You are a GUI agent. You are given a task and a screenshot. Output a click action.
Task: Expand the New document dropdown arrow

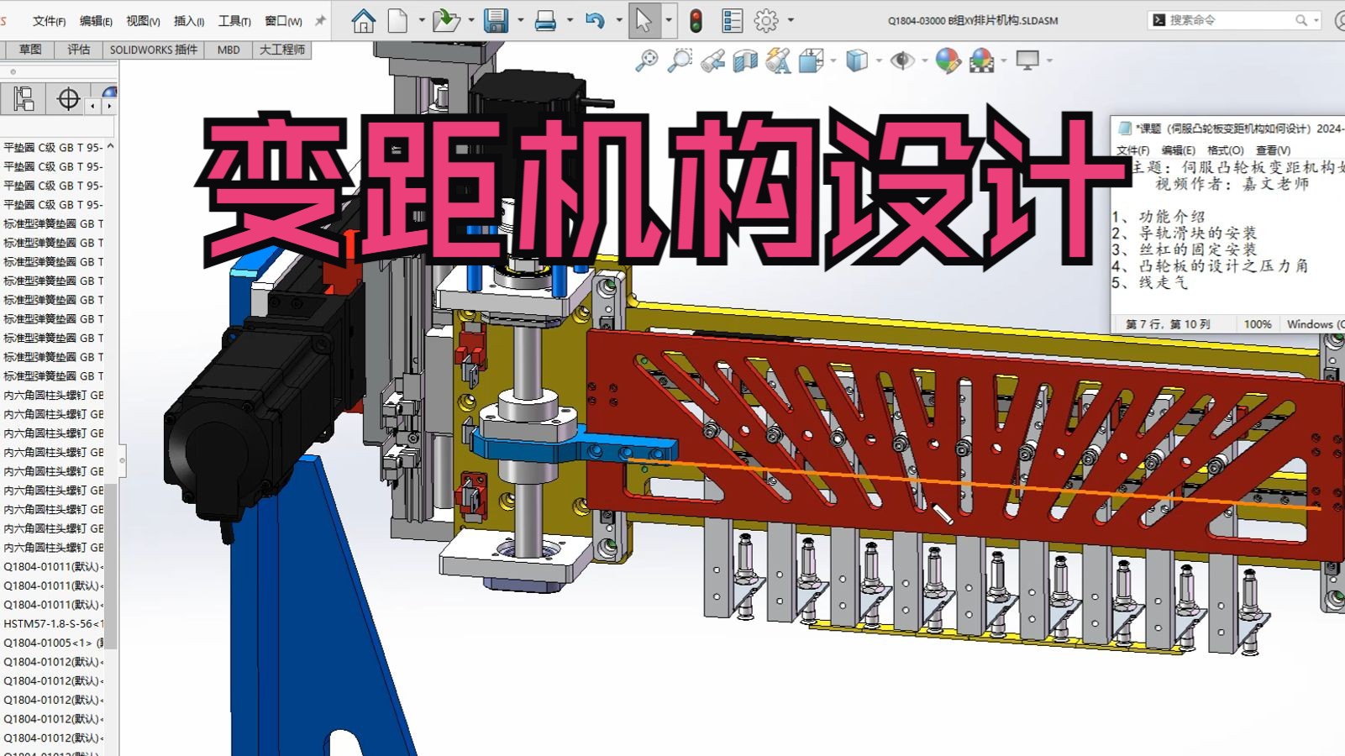[423, 20]
